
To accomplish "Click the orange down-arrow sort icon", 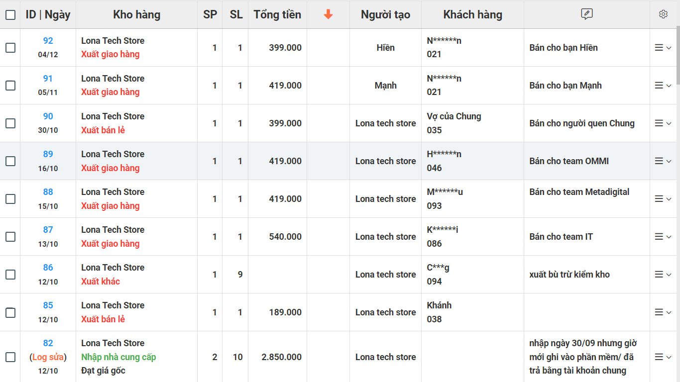I will coord(328,14).
